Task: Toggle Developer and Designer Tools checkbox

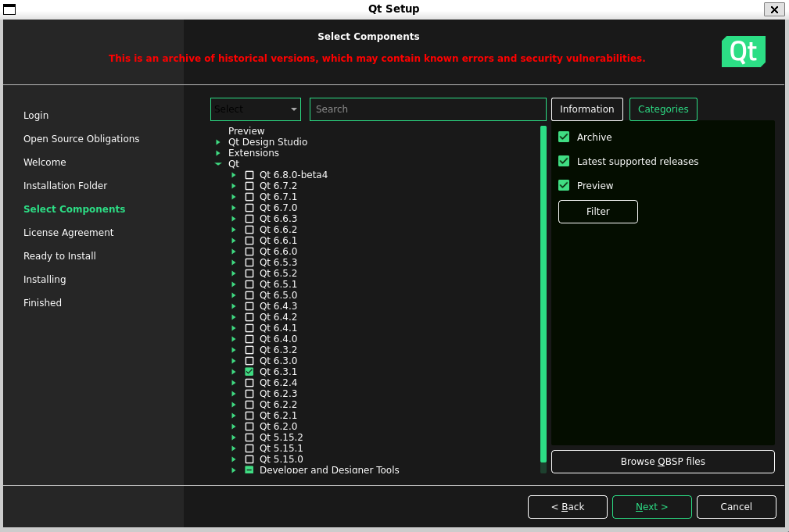Action: click(x=249, y=470)
